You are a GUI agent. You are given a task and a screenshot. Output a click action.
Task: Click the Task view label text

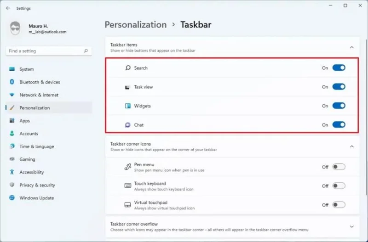coord(144,87)
